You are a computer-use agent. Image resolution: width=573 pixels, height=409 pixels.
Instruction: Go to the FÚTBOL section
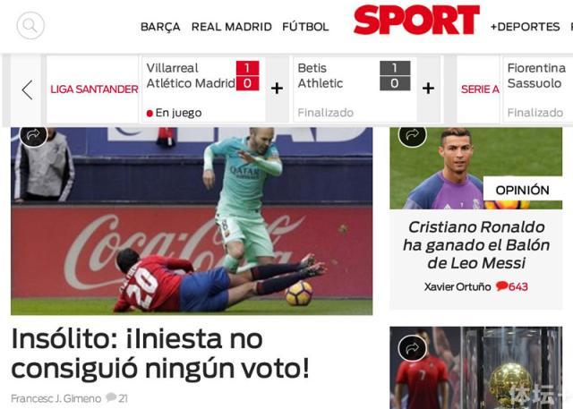tap(305, 26)
